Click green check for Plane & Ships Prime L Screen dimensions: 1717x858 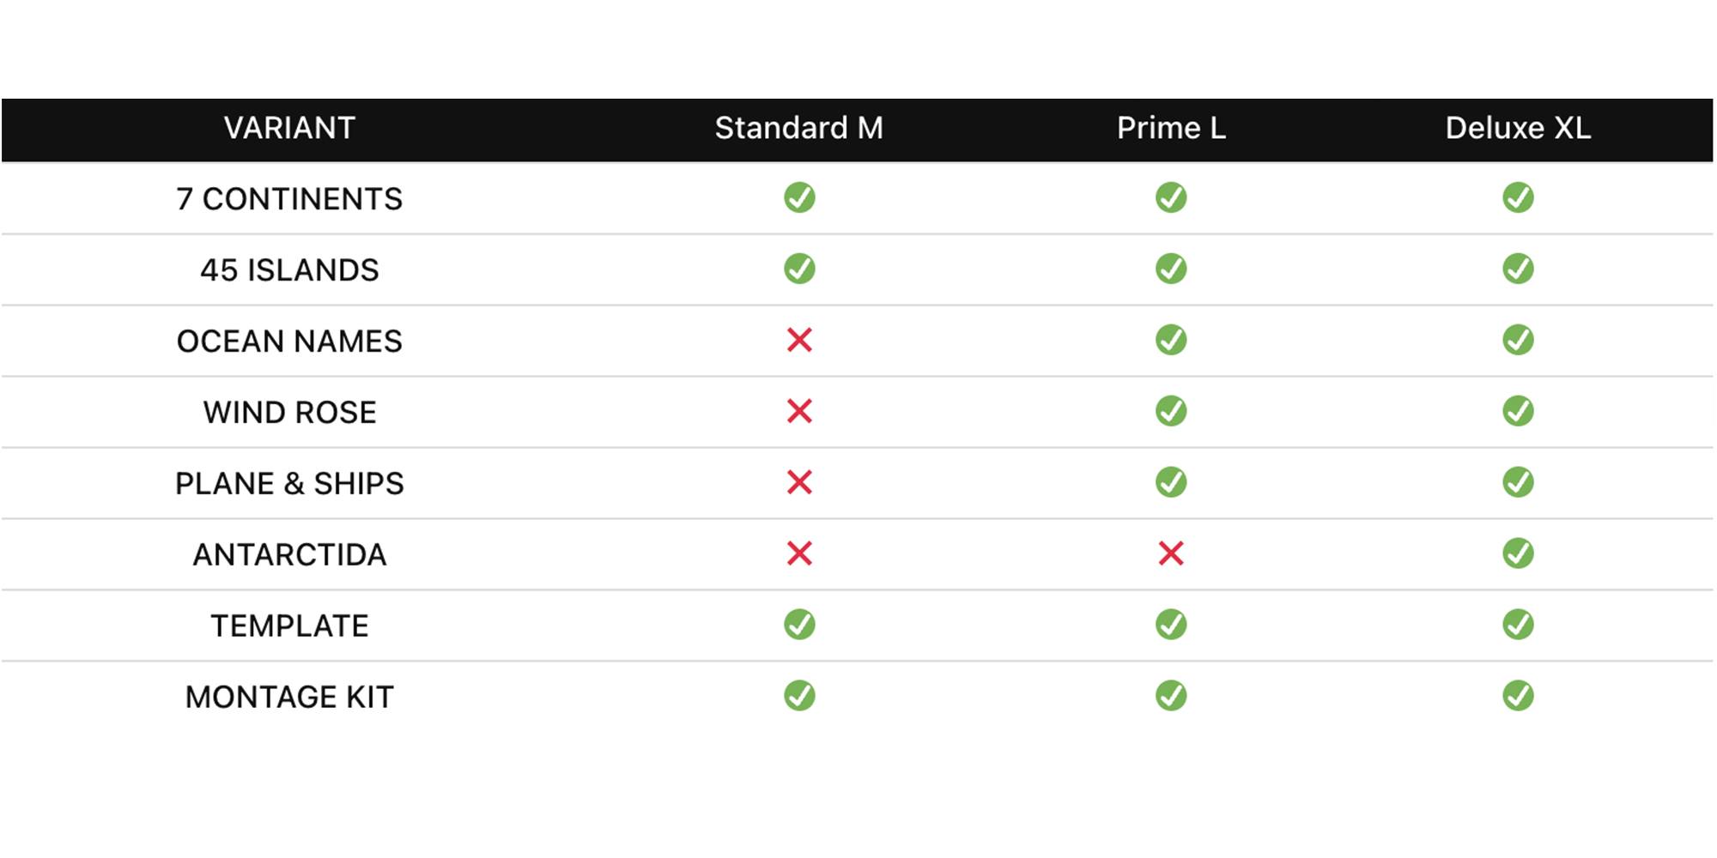[1171, 482]
